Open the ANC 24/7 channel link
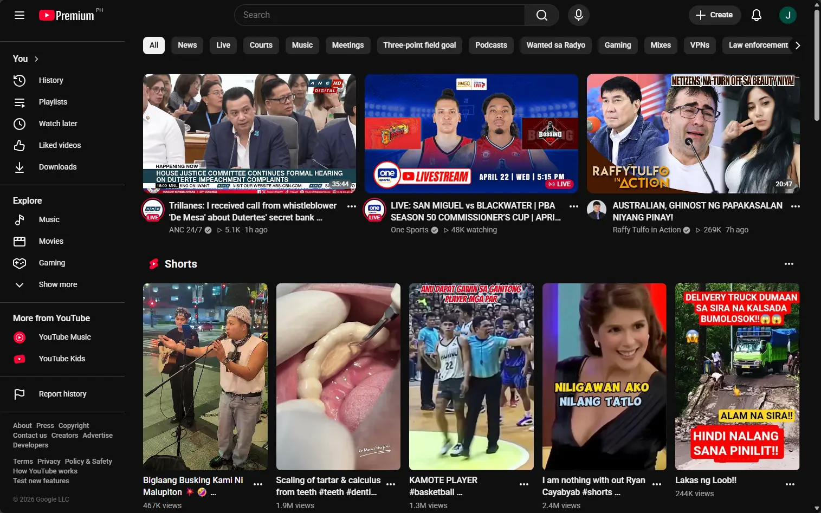Viewport: 821px width, 513px height. pyautogui.click(x=185, y=230)
